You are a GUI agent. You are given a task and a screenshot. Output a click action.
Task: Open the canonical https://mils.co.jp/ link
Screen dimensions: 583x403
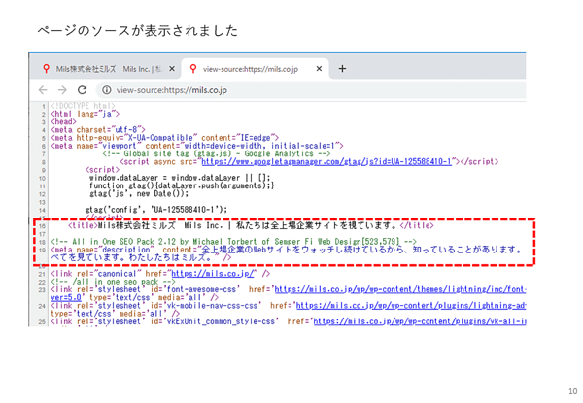[x=213, y=274]
